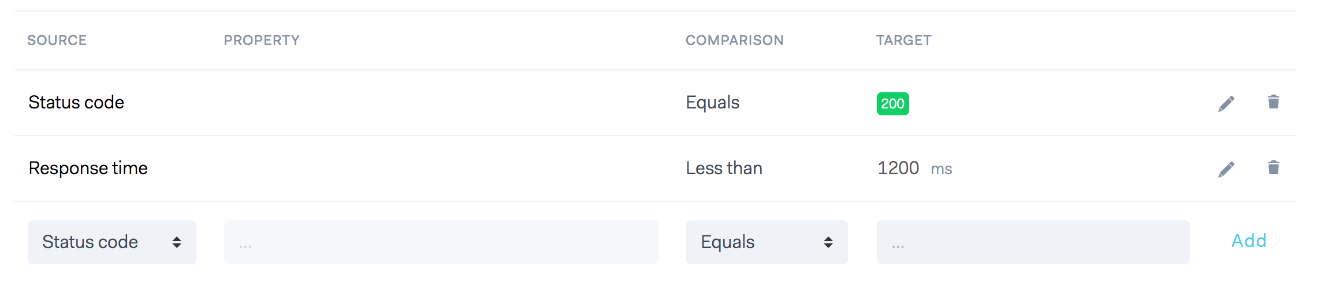Edit the Status code assertion
This screenshot has width=1317, height=293.
pyautogui.click(x=1226, y=104)
